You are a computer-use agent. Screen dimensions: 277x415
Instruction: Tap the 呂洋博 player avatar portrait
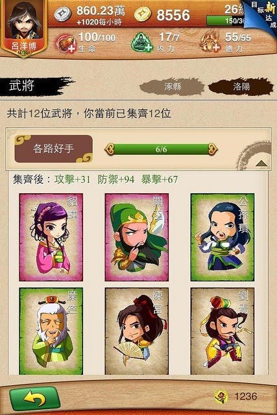pos(24,27)
